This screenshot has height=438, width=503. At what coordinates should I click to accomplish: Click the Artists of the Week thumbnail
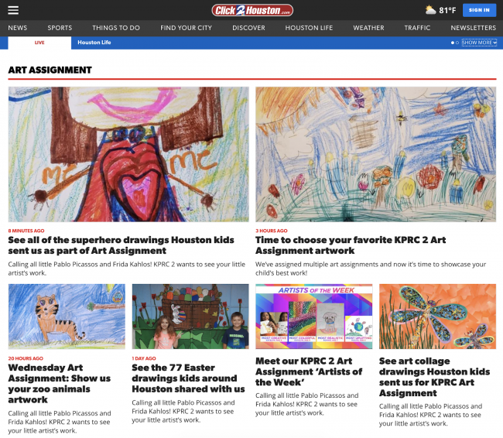click(314, 317)
